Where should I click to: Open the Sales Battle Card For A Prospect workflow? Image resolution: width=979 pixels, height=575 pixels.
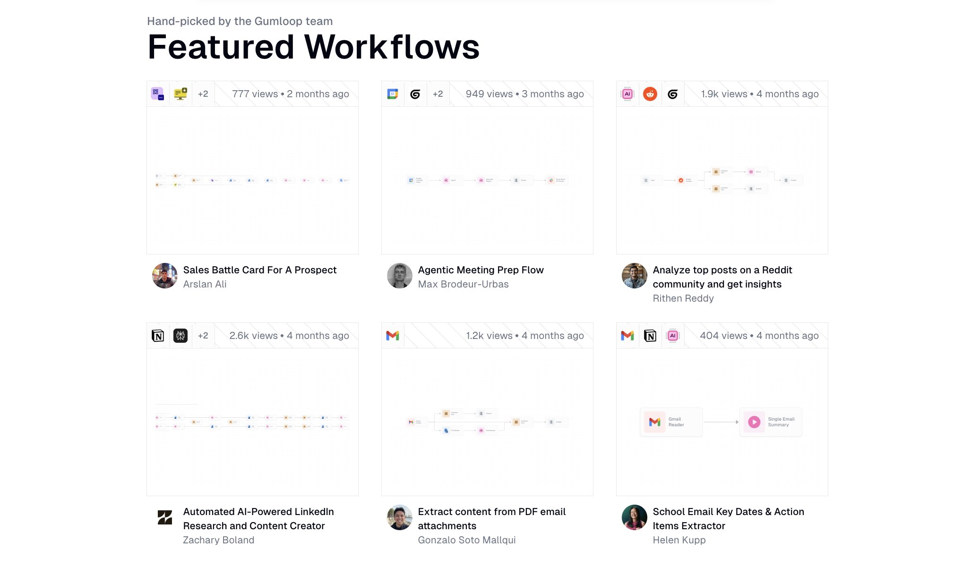pyautogui.click(x=260, y=270)
